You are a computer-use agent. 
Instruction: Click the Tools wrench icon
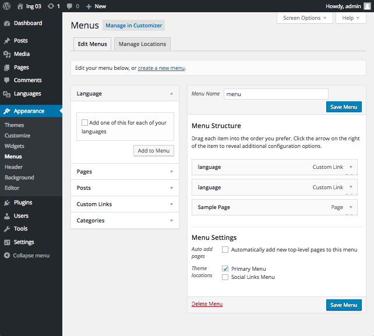pos(7,229)
